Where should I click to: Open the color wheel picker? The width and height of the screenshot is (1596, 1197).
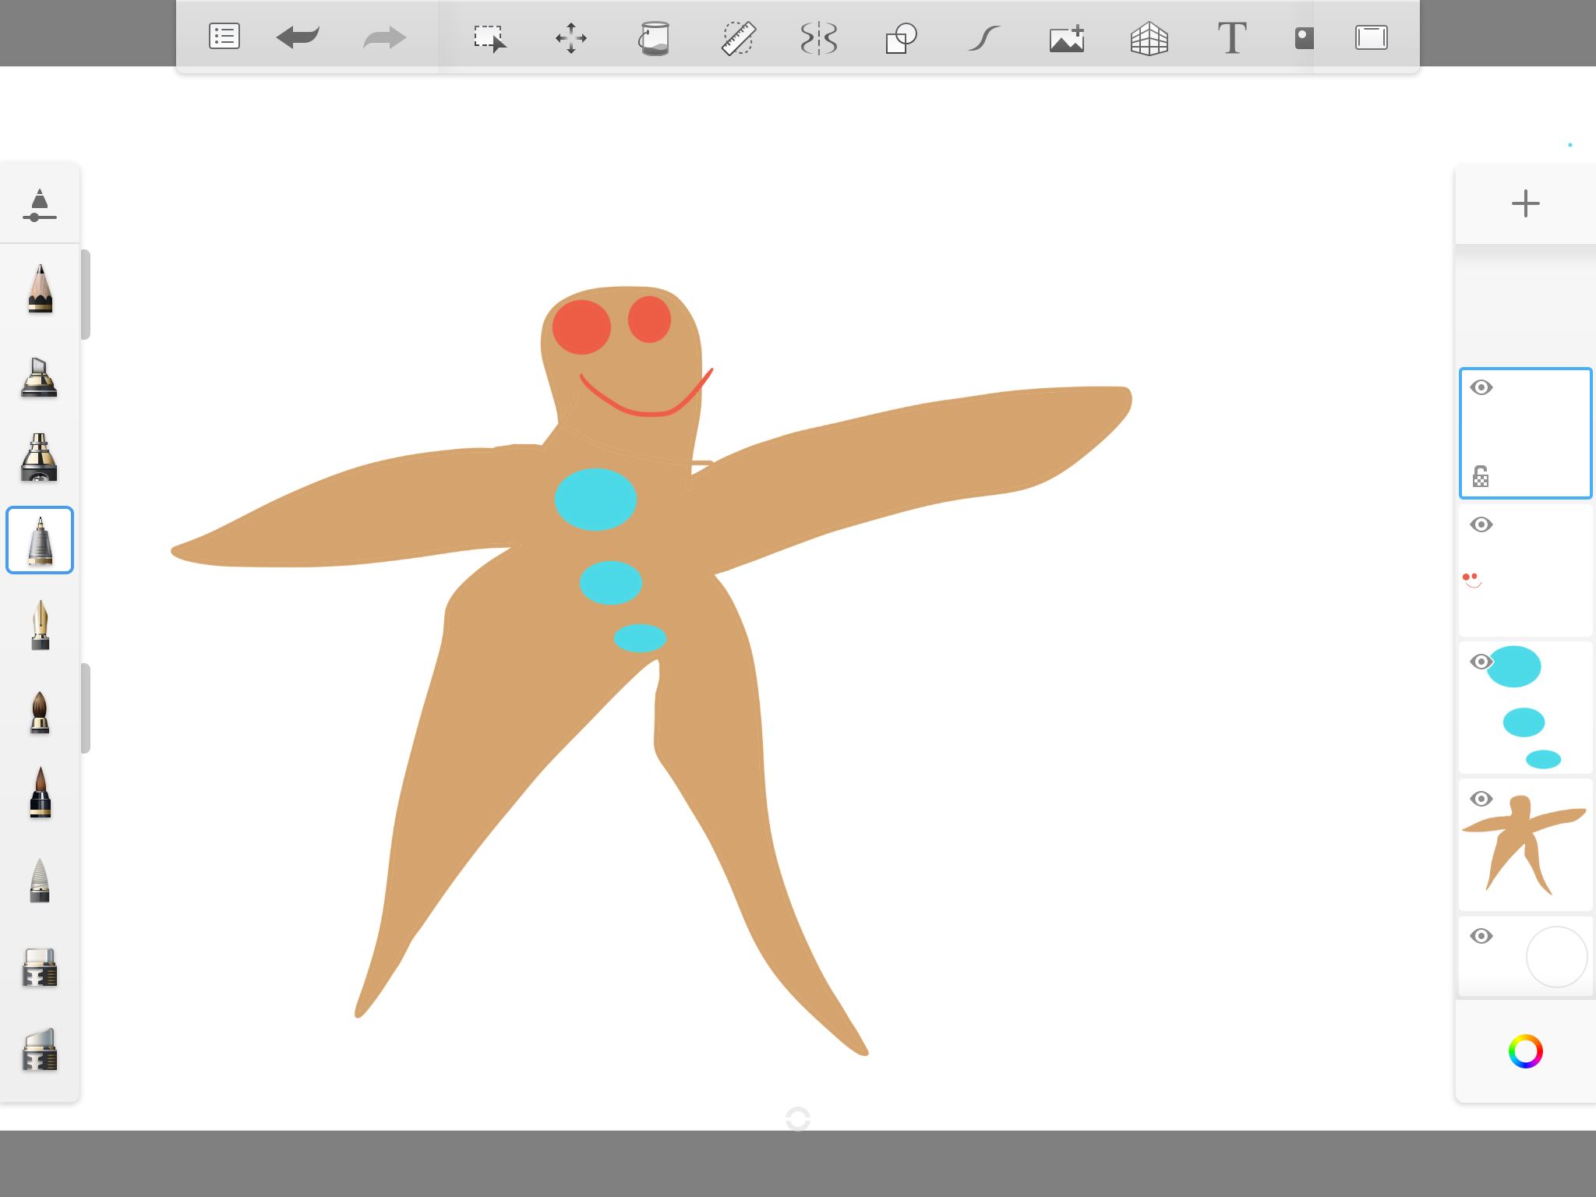click(x=1525, y=1051)
